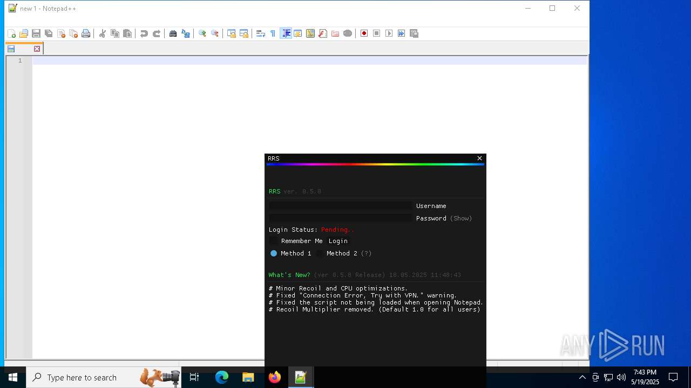Save the current document from the toolbar

36,33
